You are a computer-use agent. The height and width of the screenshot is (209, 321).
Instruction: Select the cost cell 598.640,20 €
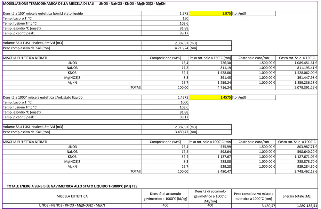pyautogui.click(x=297, y=152)
